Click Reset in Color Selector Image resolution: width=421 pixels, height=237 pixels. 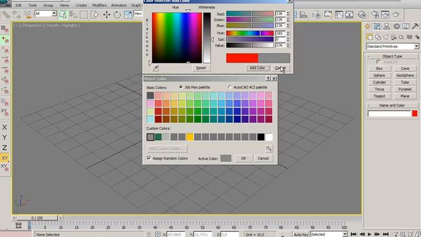pyautogui.click(x=201, y=68)
